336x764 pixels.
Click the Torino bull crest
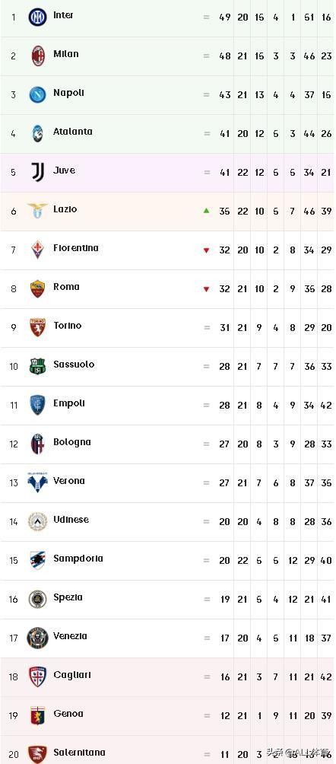pos(37,327)
